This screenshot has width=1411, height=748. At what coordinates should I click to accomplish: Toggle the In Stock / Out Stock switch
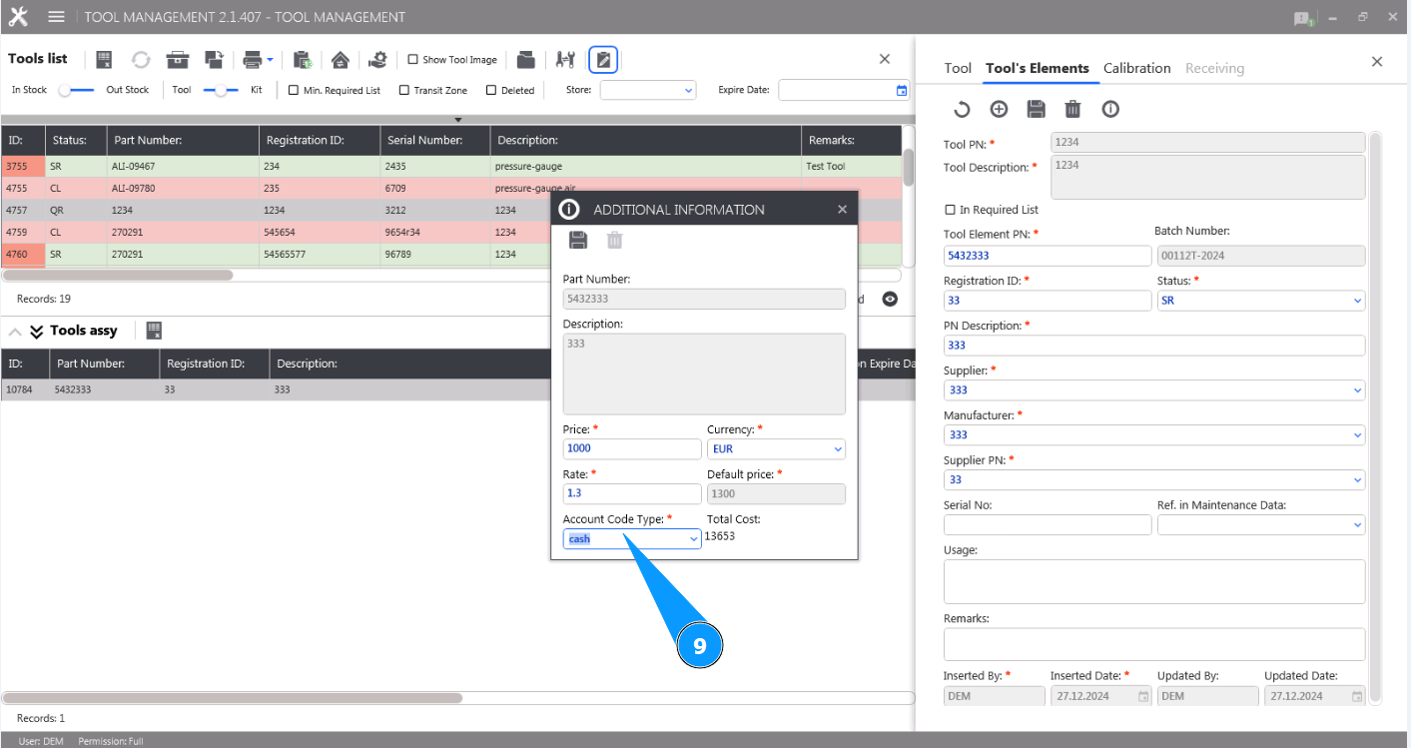(x=77, y=90)
